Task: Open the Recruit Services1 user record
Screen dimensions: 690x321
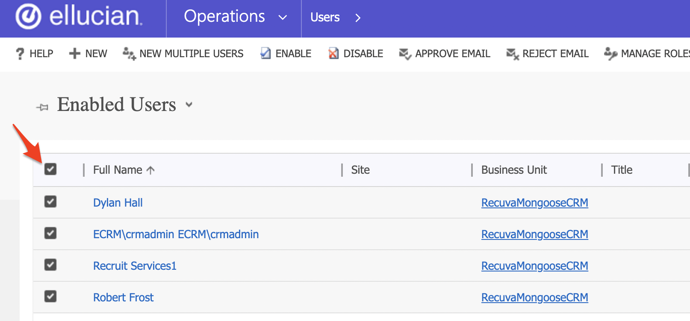Action: (x=135, y=266)
